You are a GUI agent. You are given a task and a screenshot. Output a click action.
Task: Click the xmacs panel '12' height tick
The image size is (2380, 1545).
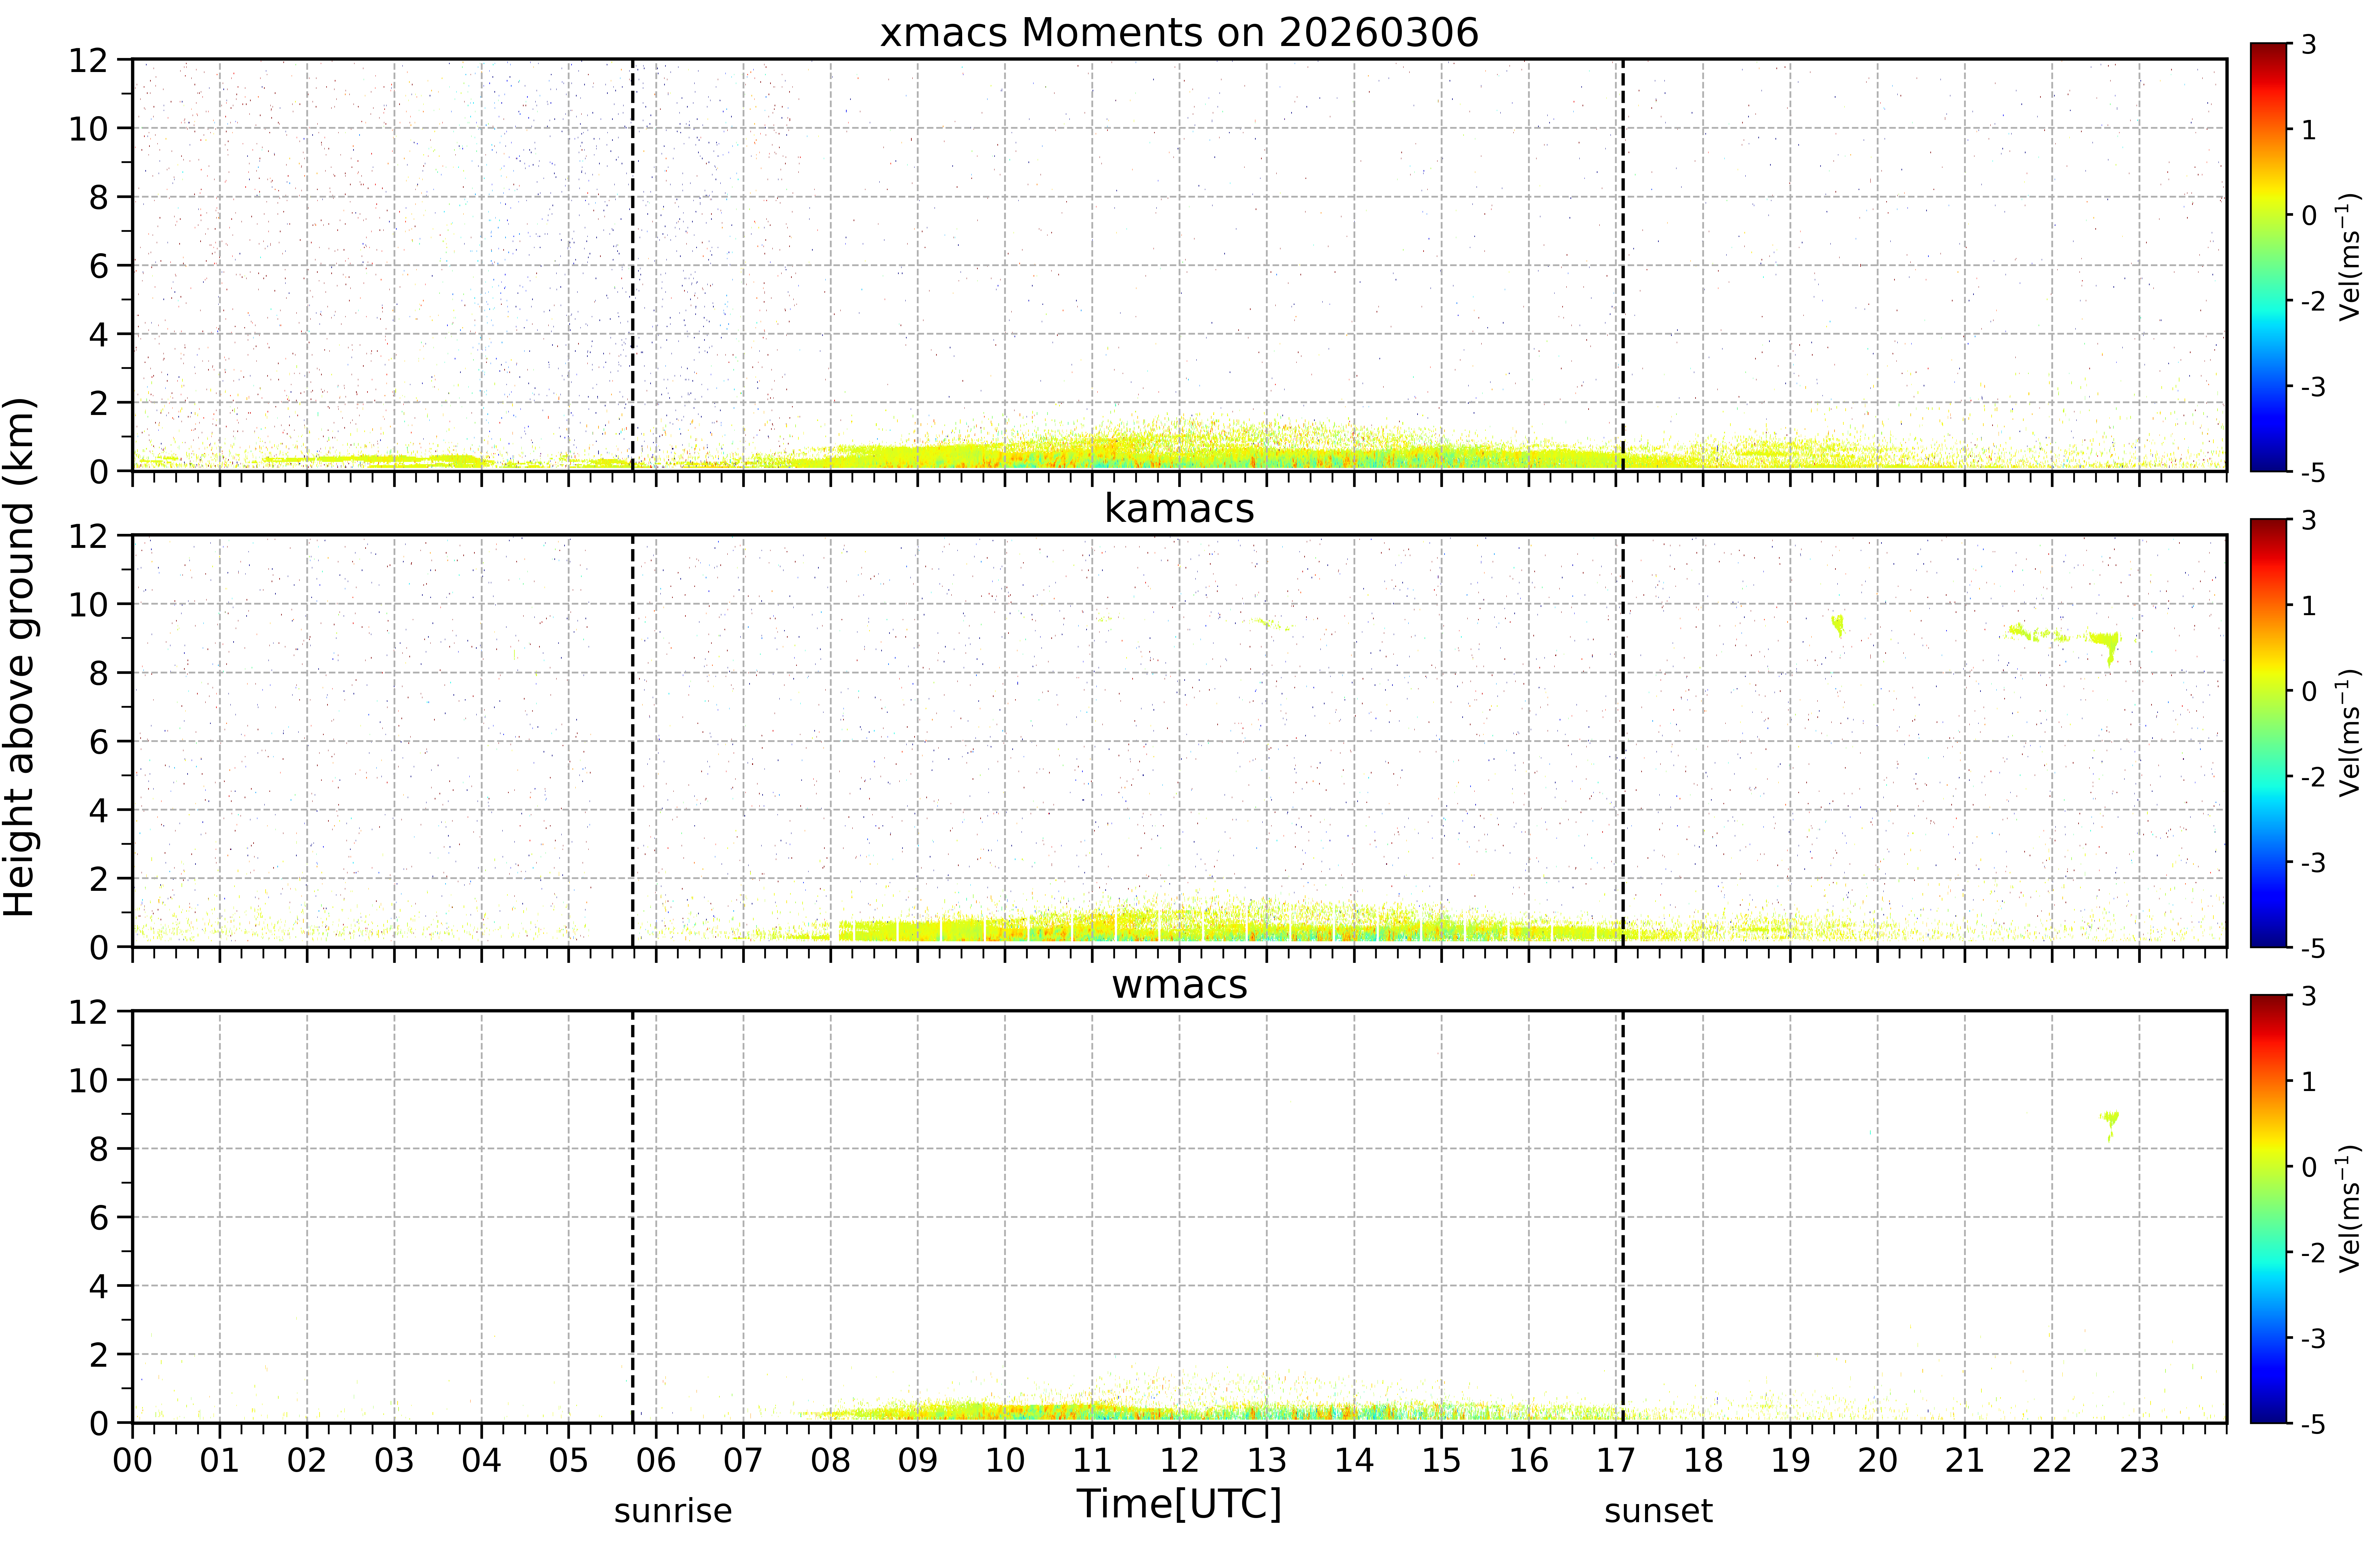[88, 60]
